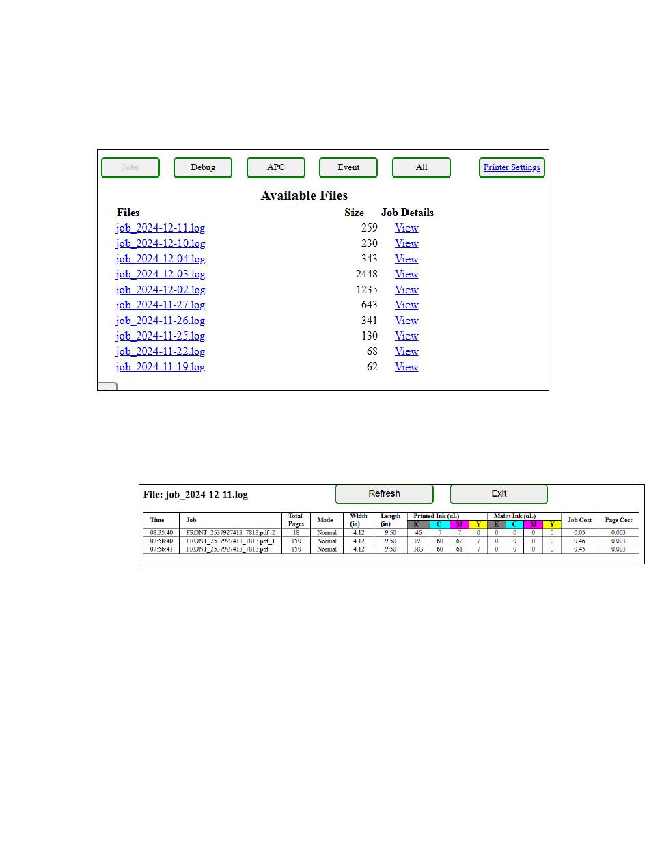Viewport: 649px width, 857px height.
Task: Click the Printed Ink K black header
Action: point(418,525)
